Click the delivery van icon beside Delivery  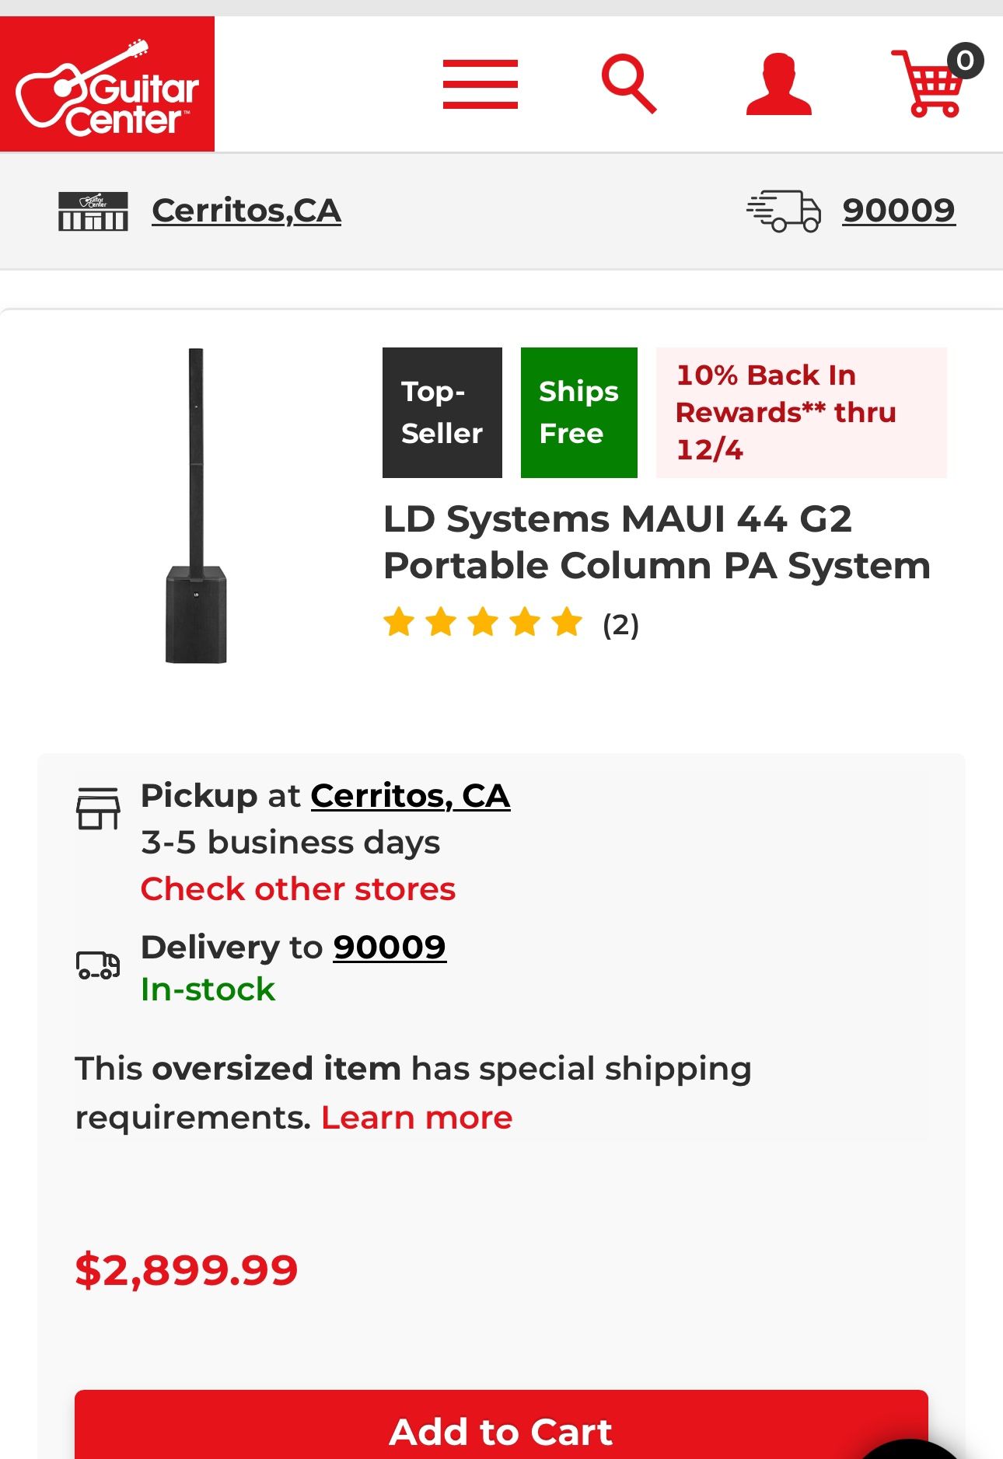click(98, 966)
